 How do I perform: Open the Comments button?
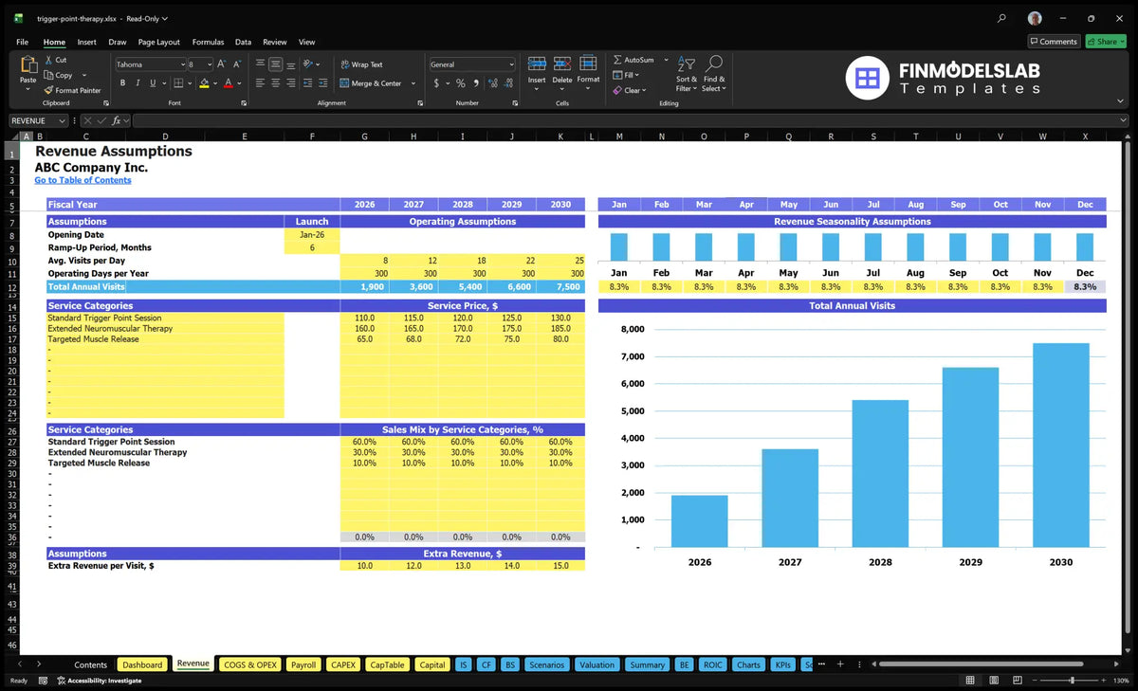[1054, 42]
